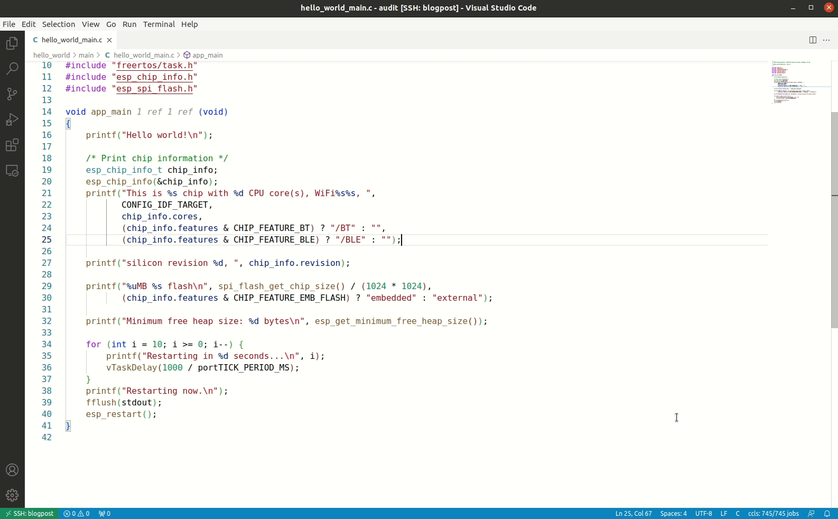Change file encoding UTF-8

point(703,513)
